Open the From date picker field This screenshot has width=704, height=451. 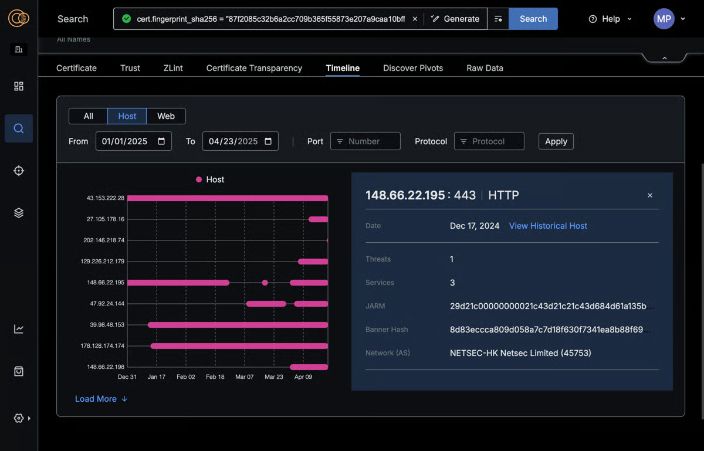pos(133,141)
